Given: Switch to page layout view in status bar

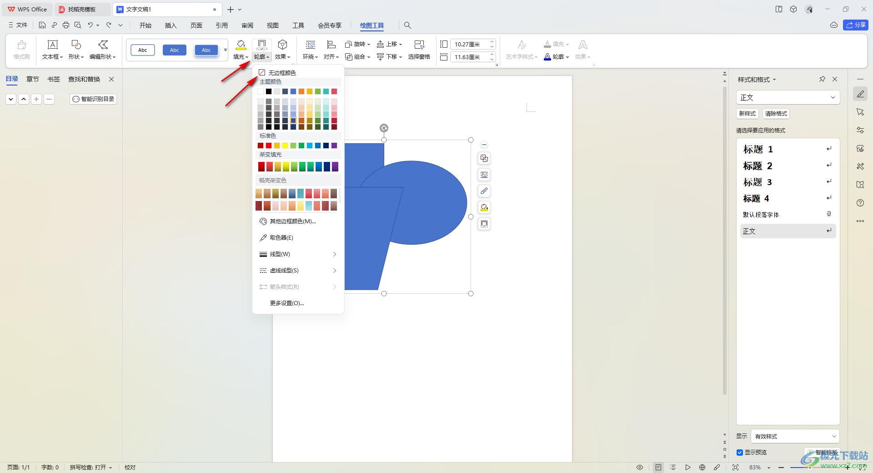Looking at the screenshot, I should click(x=658, y=467).
